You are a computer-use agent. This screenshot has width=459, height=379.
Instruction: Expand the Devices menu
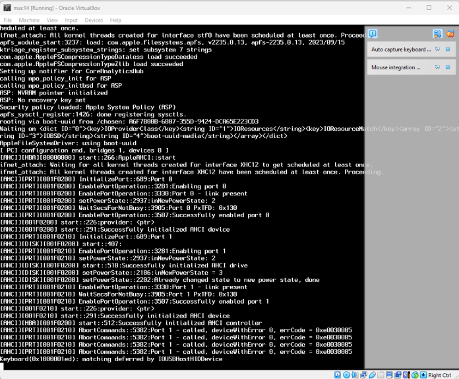coord(93,20)
